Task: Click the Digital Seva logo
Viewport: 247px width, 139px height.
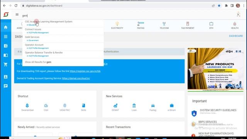Action: 6,15
